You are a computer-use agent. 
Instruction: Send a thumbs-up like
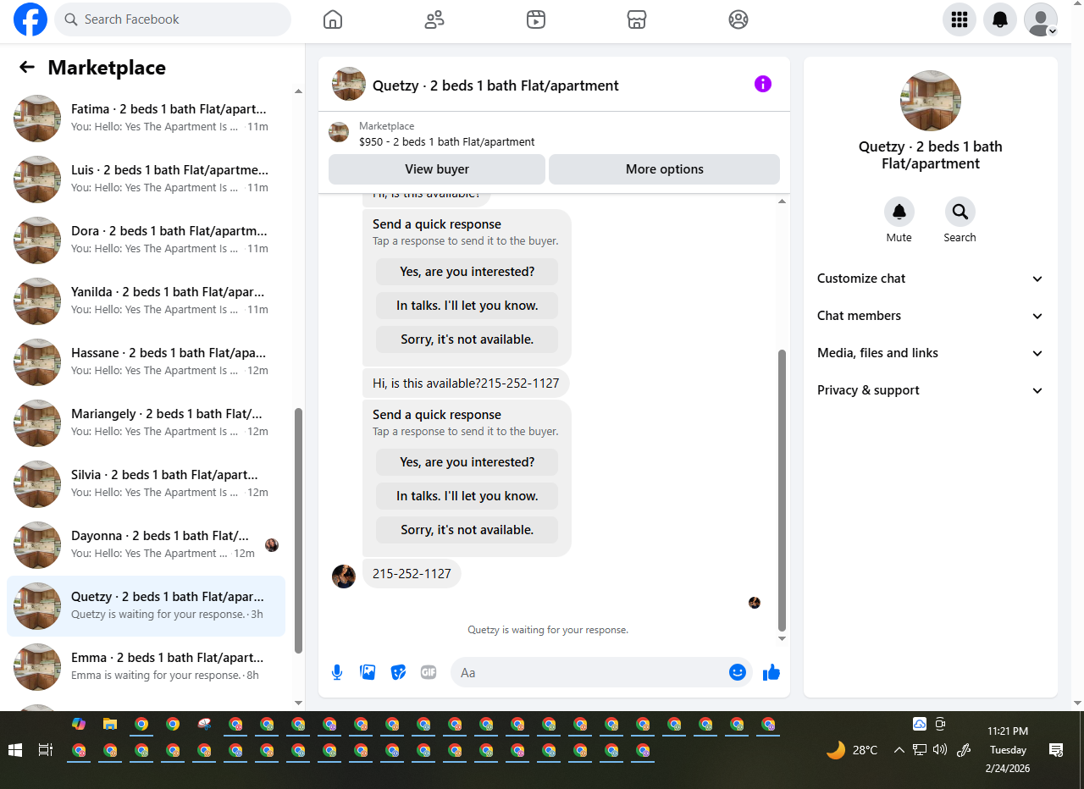[771, 673]
